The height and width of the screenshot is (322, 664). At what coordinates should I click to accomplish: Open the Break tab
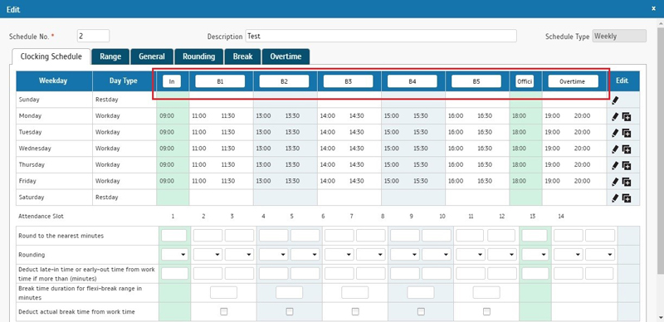click(242, 56)
